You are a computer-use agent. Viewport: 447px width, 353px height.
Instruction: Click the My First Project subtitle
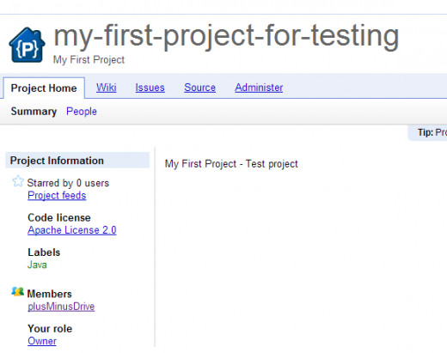(x=89, y=59)
